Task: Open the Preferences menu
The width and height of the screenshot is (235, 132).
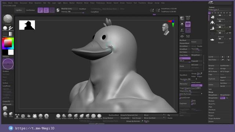Action: click(x=101, y=3)
